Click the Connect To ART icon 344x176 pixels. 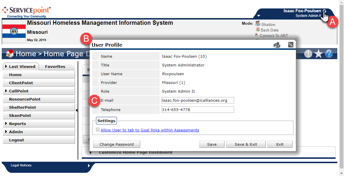[x=257, y=35]
